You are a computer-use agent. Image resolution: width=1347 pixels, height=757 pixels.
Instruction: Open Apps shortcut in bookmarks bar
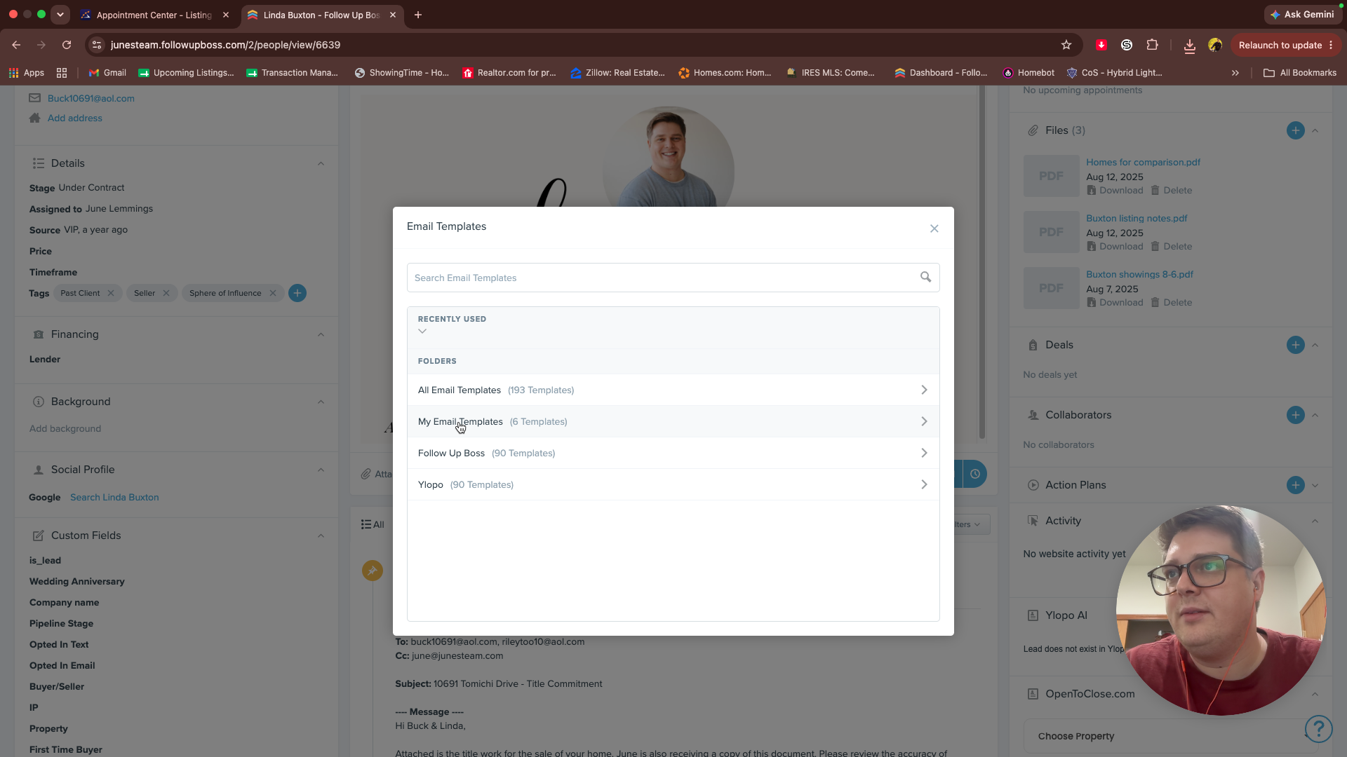point(27,73)
